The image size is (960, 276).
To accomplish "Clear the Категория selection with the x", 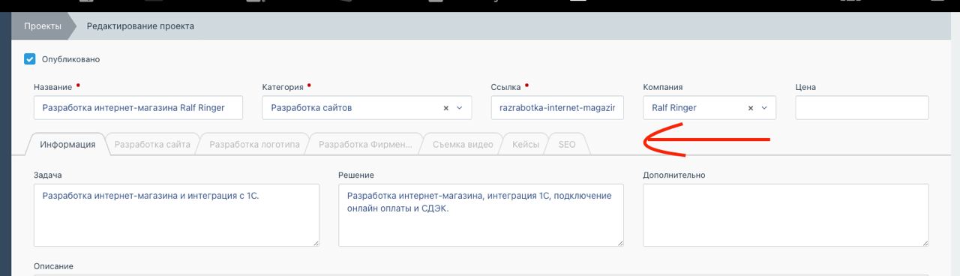I will [445, 108].
